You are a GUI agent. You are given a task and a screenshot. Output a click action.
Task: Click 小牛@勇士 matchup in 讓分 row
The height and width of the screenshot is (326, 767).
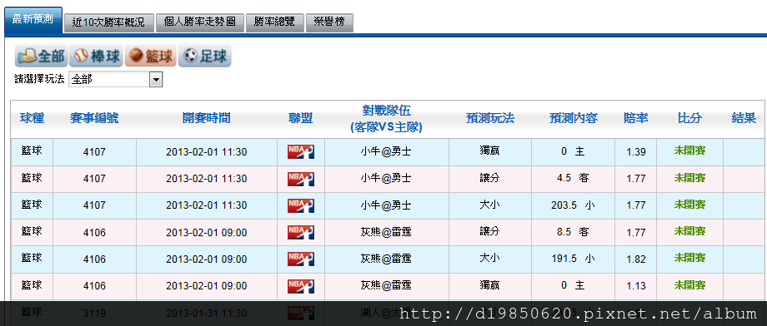tap(387, 179)
